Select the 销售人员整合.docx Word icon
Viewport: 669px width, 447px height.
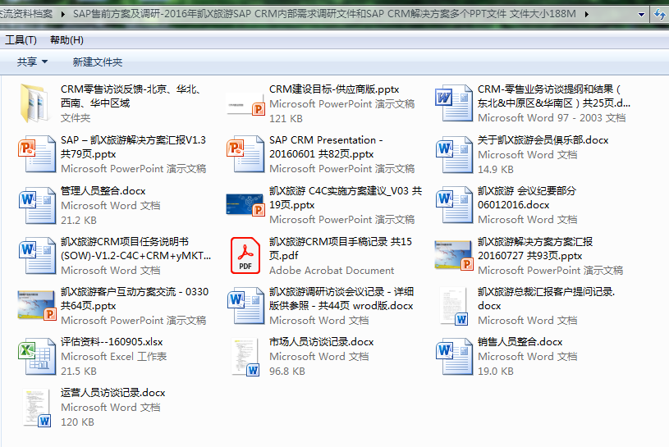pyautogui.click(x=454, y=356)
